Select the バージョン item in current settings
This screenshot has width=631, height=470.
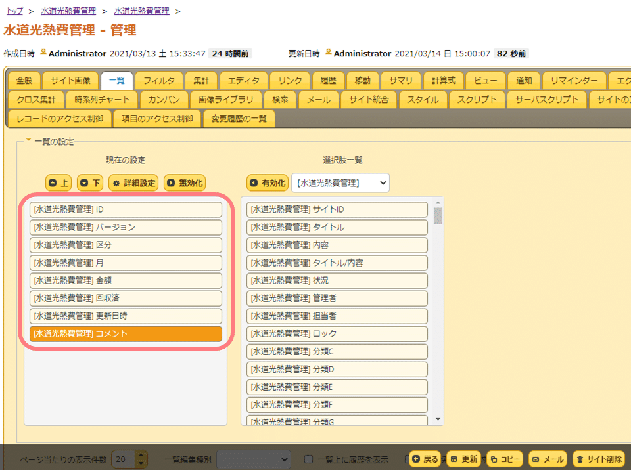click(x=126, y=227)
